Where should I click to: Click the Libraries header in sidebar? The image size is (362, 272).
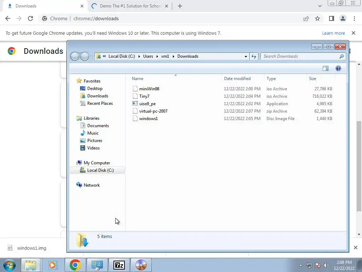[x=92, y=118]
